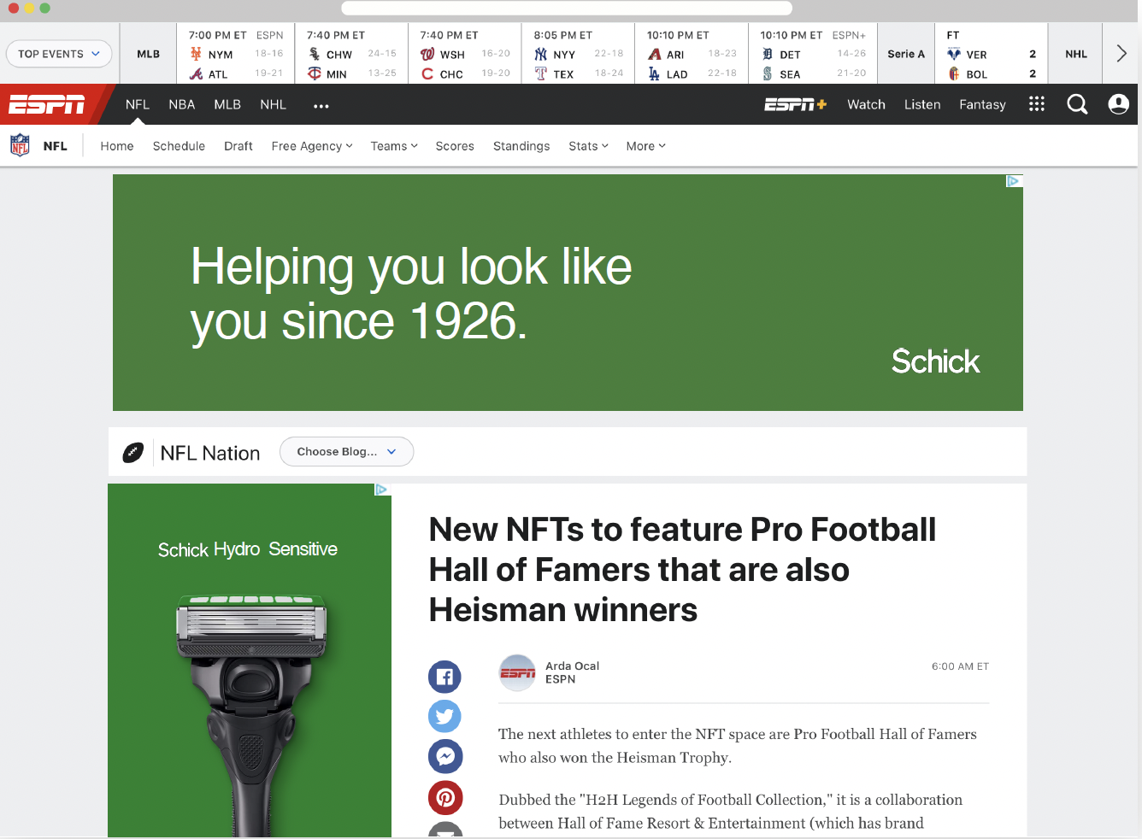The image size is (1142, 839).
Task: Share via Messenger icon
Action: pyautogui.click(x=444, y=756)
